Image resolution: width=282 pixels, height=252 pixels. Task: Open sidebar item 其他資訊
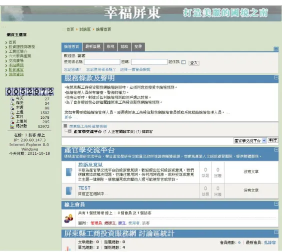16,74
